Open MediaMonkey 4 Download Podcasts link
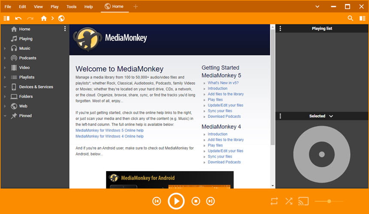 click(224, 162)
